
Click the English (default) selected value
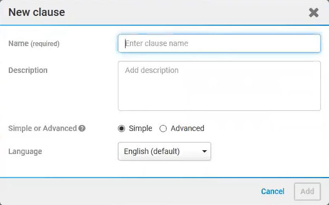[152, 151]
